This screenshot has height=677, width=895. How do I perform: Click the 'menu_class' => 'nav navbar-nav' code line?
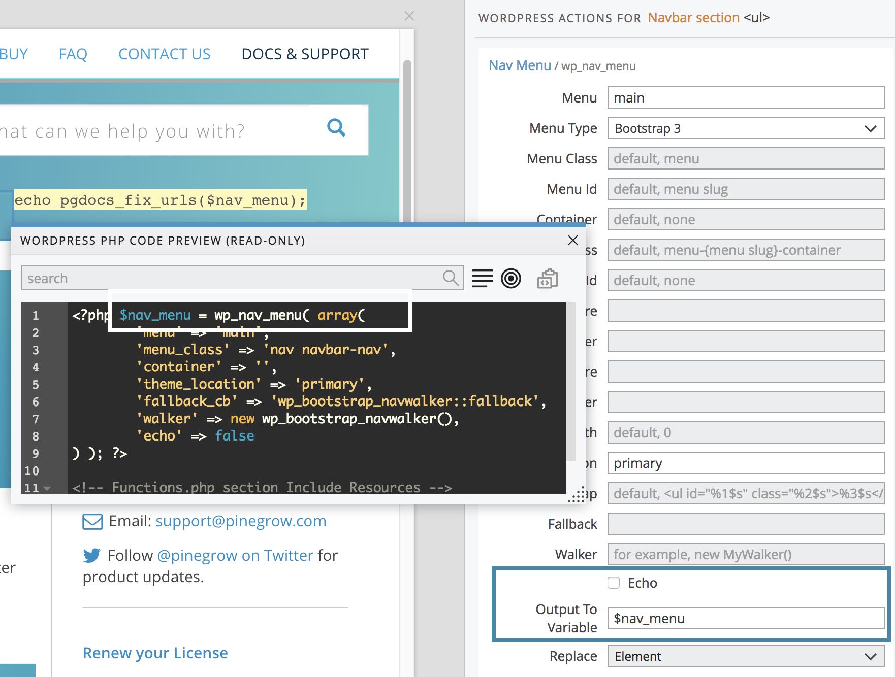(x=266, y=350)
